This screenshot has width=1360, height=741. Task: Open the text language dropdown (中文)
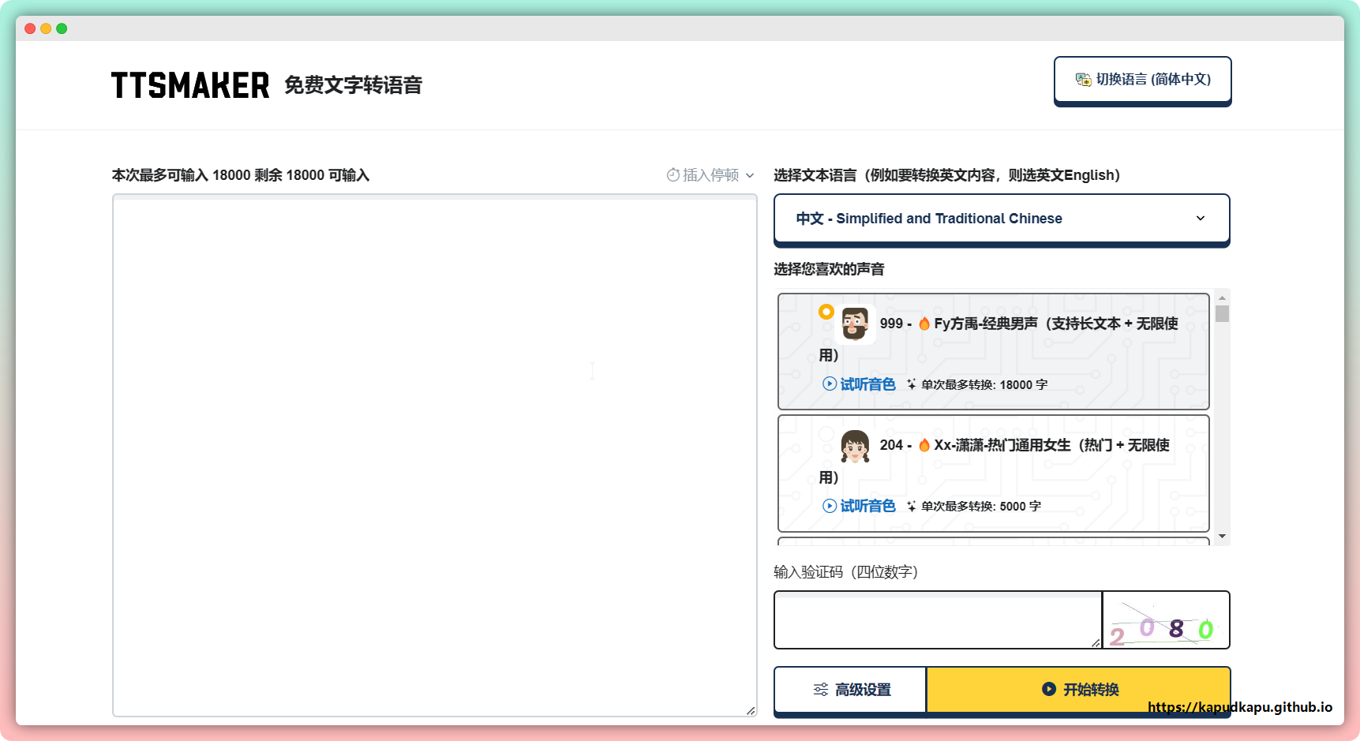(x=1001, y=219)
